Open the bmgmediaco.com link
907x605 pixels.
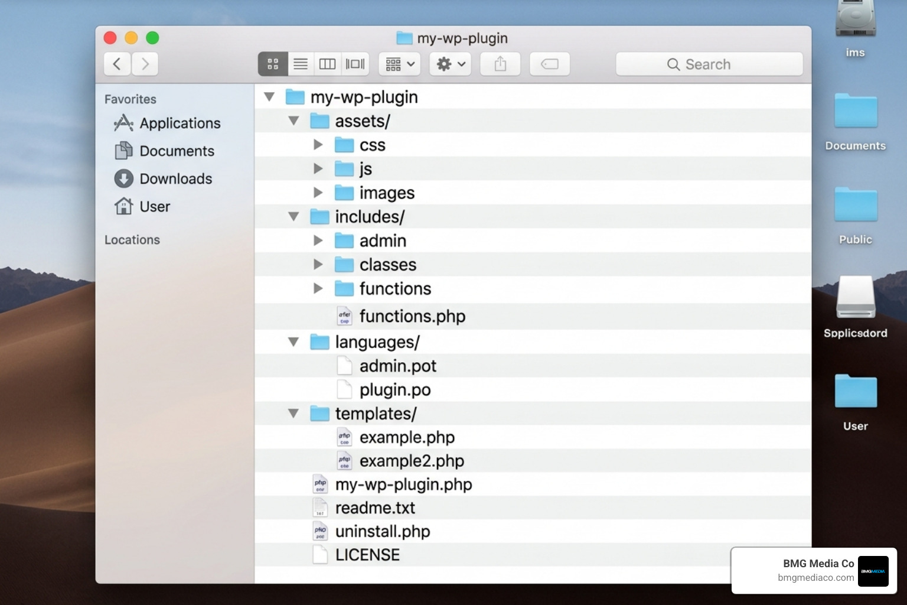(815, 578)
